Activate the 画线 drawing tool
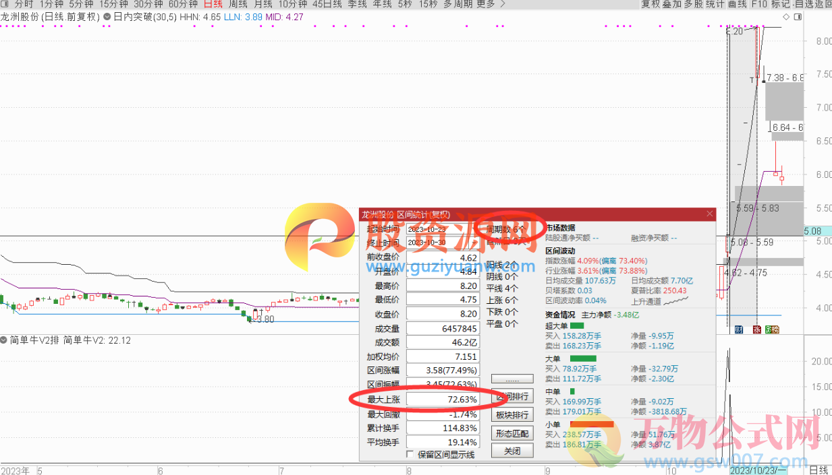The image size is (832, 475). point(737,4)
